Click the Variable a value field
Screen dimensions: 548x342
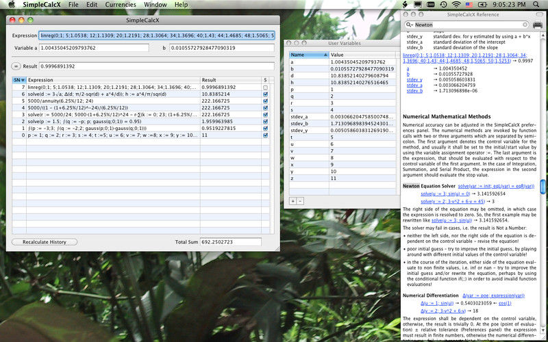[x=94, y=48]
